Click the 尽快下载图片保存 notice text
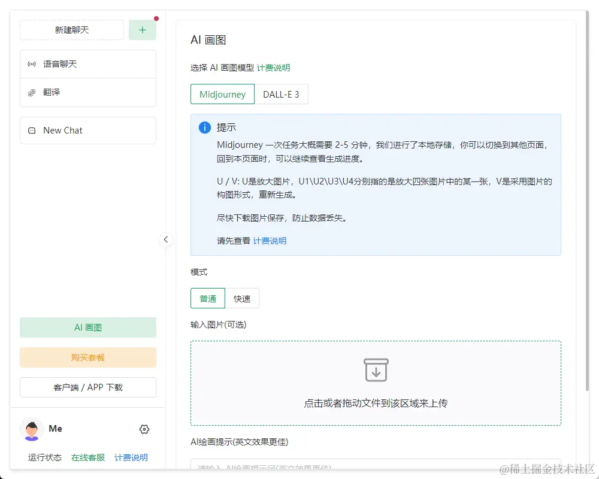 [282, 218]
